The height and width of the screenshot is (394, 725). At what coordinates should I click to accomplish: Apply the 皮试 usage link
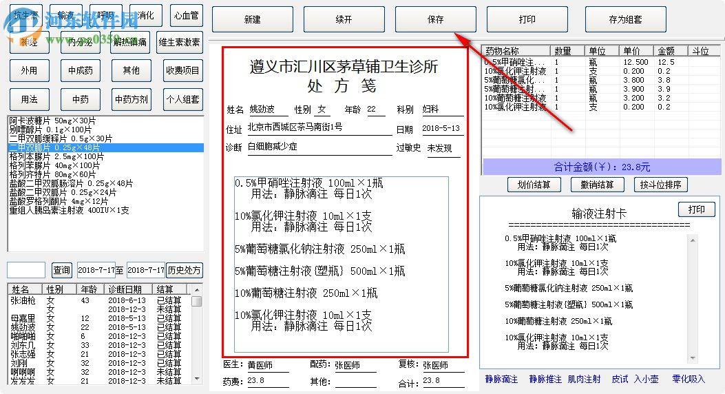620,380
